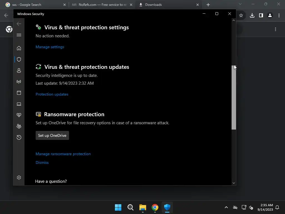Open Device security laptop icon
The image size is (285, 214).
click(x=19, y=104)
